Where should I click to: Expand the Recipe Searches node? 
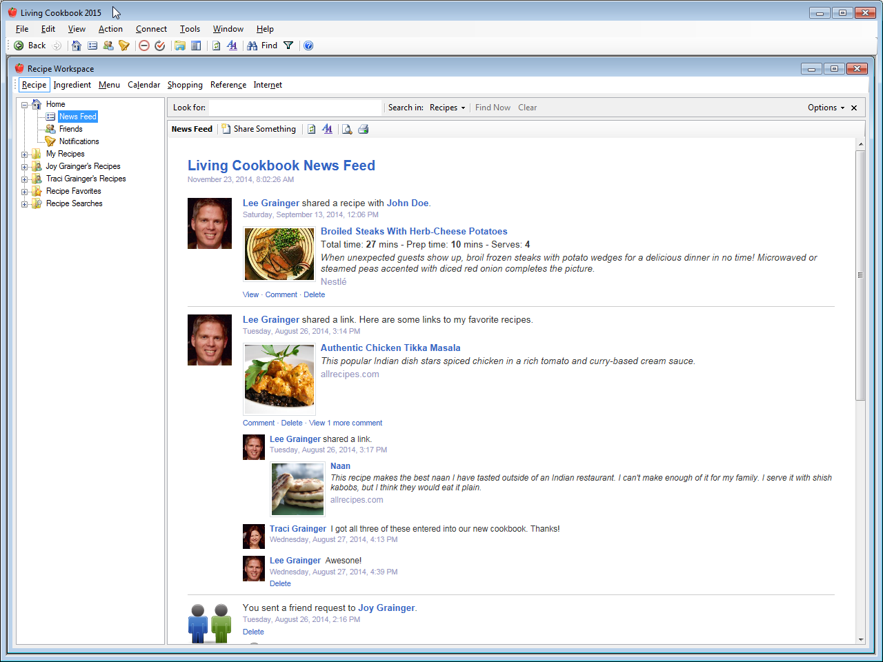pos(25,204)
